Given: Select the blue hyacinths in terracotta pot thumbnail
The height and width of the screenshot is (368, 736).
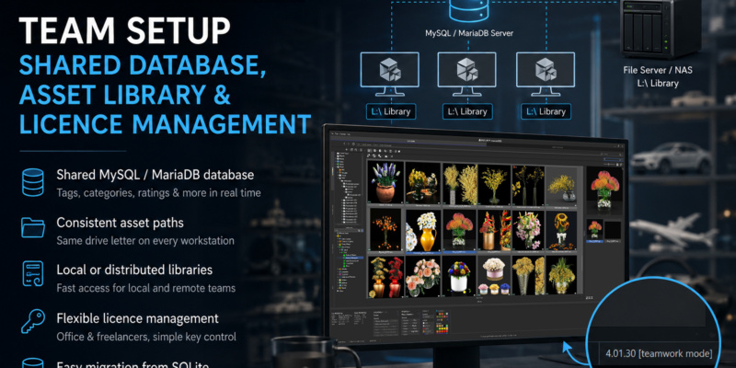Looking at the screenshot, I should [x=385, y=181].
